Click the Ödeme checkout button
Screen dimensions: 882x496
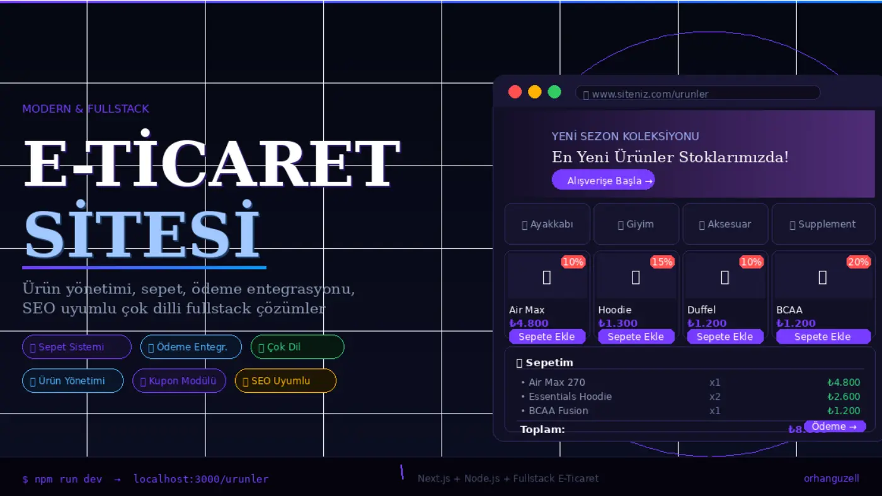coord(835,427)
